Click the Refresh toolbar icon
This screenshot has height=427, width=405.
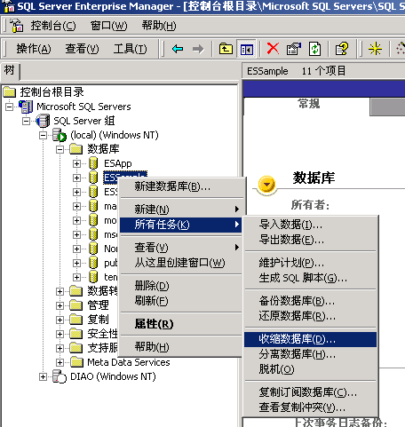point(314,49)
